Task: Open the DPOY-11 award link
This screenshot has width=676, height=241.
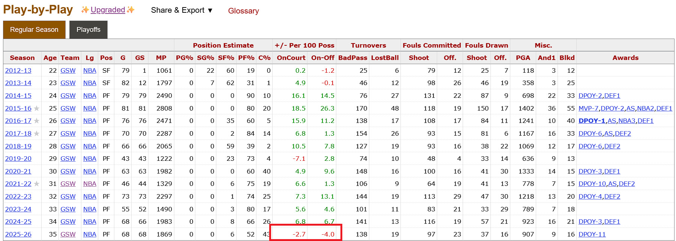Action: pos(592,234)
